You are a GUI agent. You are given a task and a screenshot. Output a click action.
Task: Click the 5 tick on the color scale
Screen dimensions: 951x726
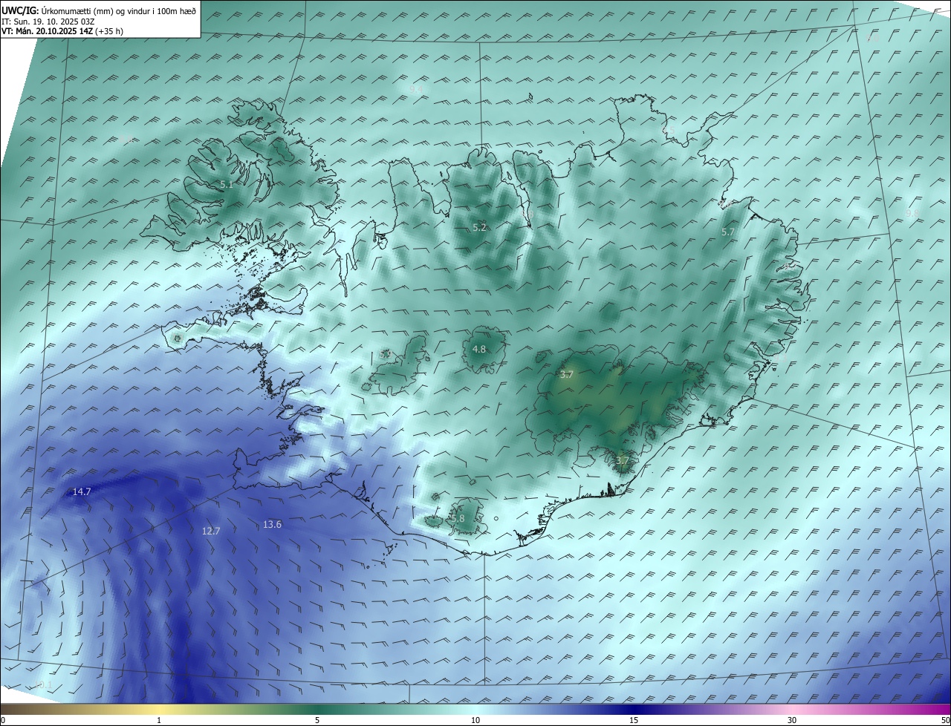317,720
